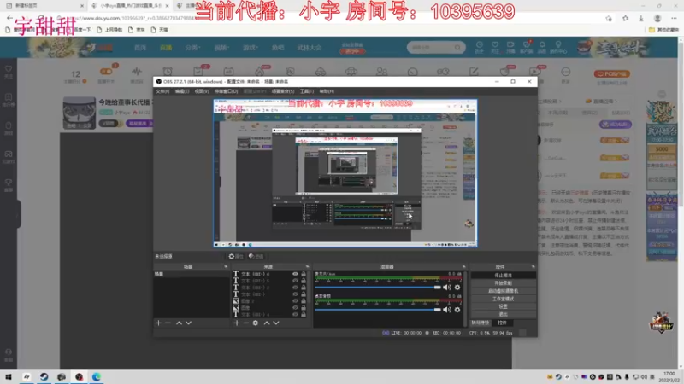Move the source down in the Sources panel
The height and width of the screenshot is (384, 684).
click(x=276, y=323)
